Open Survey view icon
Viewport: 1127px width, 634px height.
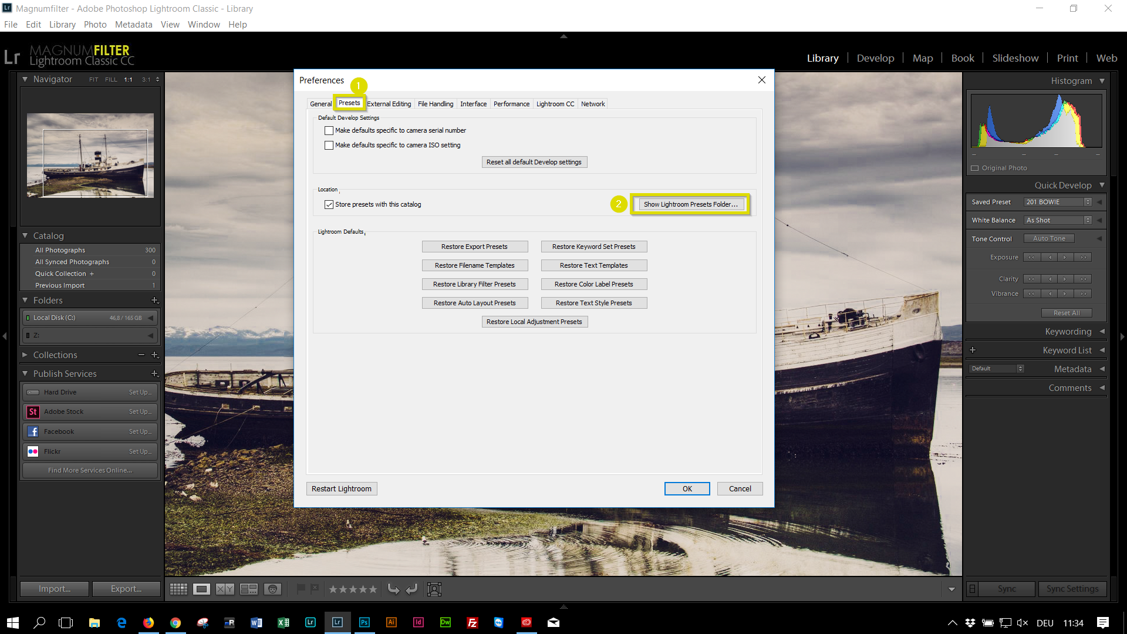click(x=249, y=589)
